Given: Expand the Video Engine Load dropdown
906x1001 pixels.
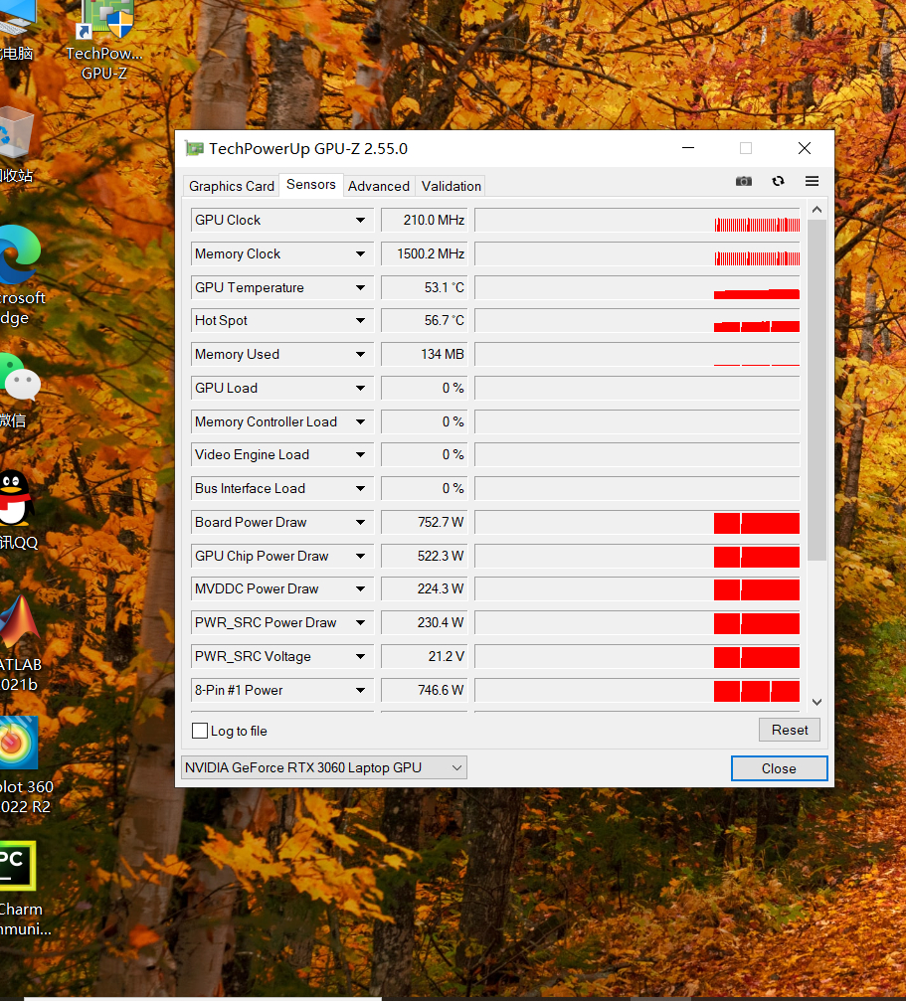Looking at the screenshot, I should [360, 454].
